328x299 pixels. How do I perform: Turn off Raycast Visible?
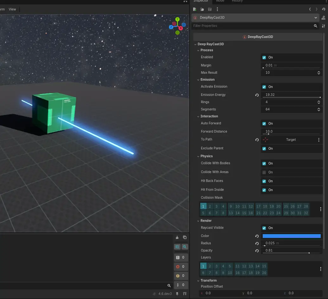pos(264,228)
